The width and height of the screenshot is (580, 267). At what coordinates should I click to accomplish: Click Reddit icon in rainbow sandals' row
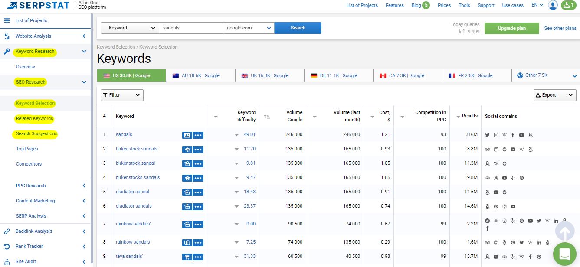click(487, 221)
